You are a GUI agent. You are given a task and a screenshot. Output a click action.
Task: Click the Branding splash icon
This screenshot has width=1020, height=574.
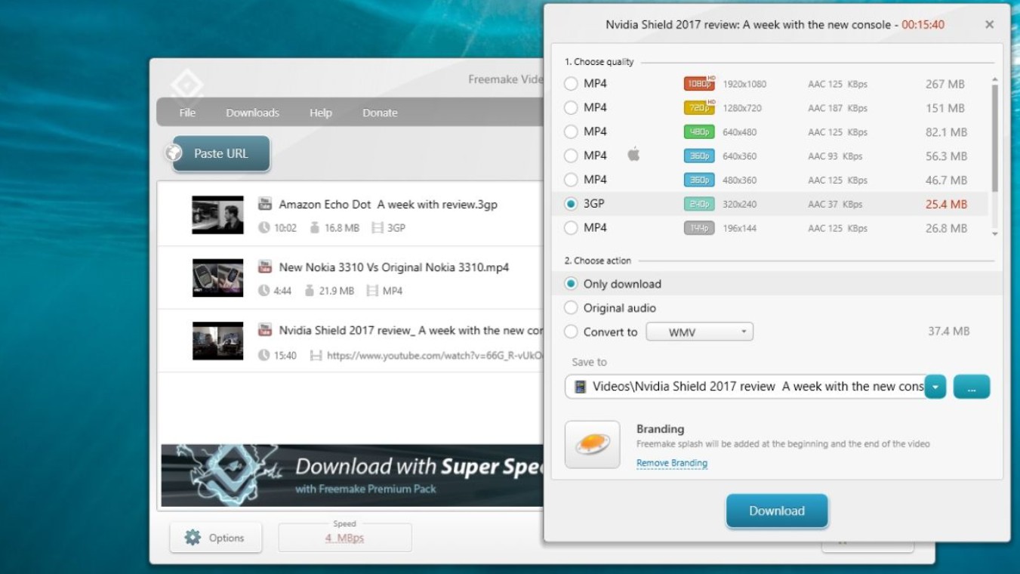(x=593, y=444)
